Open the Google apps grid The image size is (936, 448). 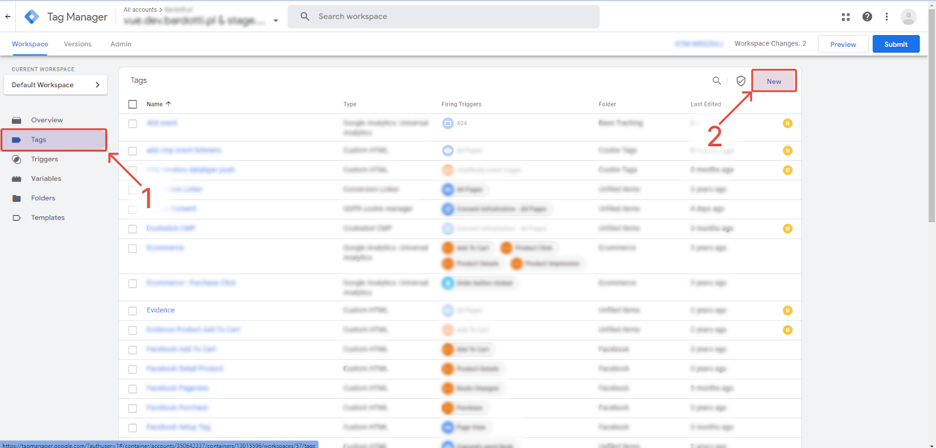[x=845, y=17]
